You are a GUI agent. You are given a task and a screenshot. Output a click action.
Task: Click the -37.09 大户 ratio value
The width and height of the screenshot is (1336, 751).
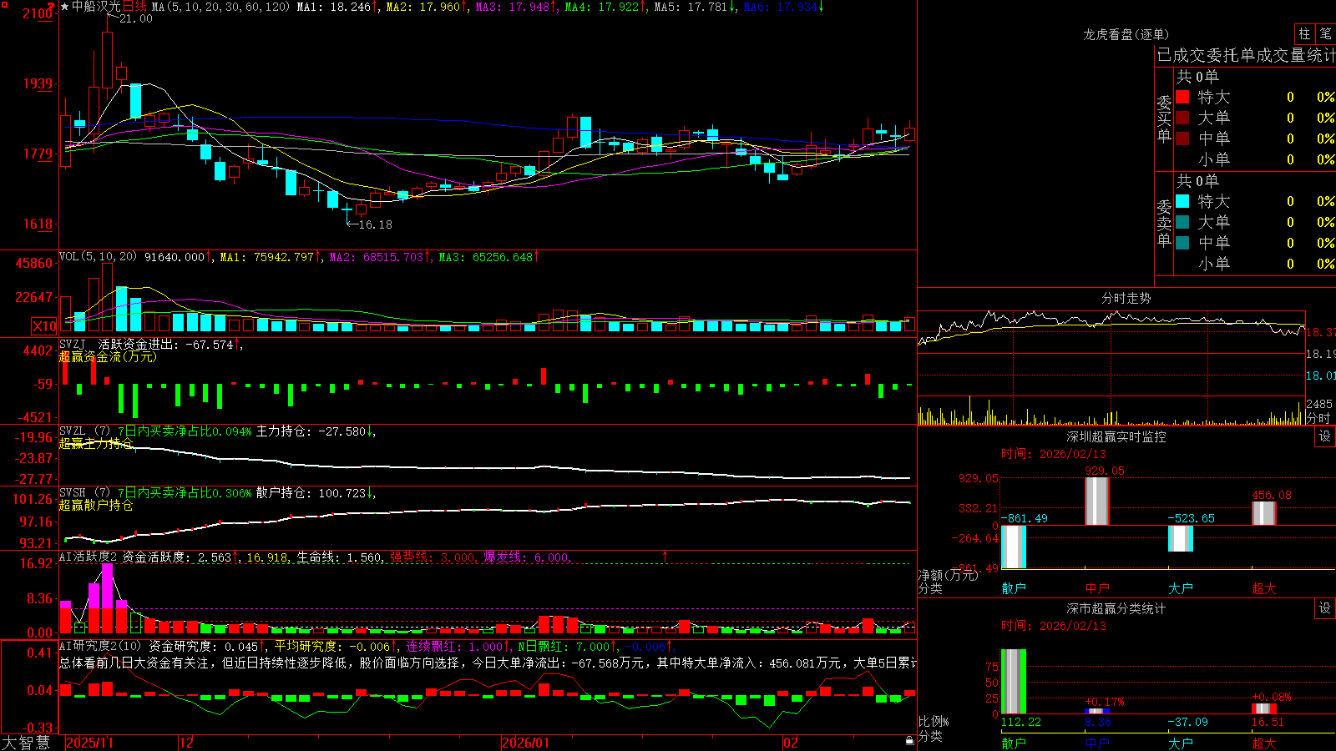click(x=1187, y=722)
